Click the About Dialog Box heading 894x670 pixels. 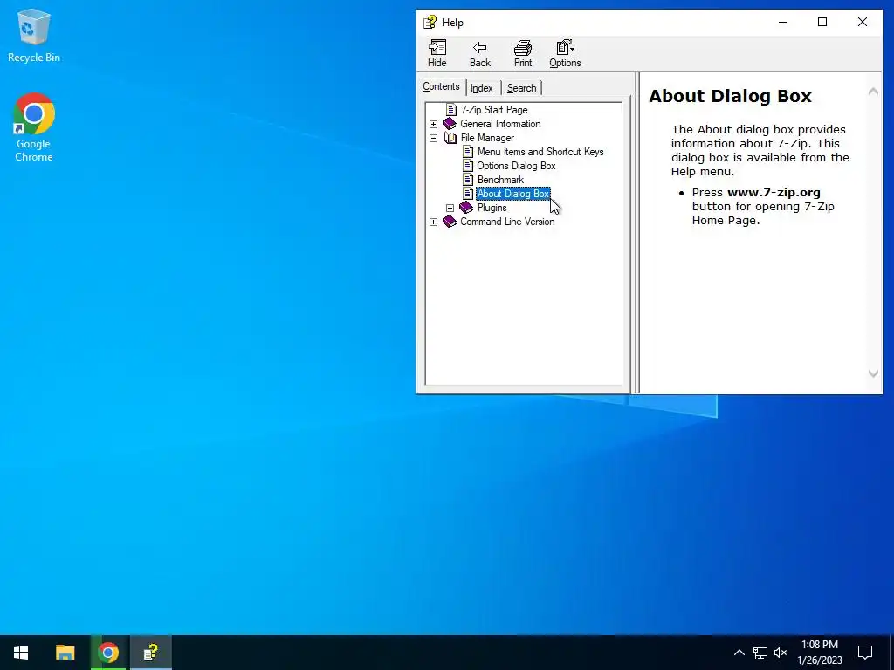(x=731, y=96)
